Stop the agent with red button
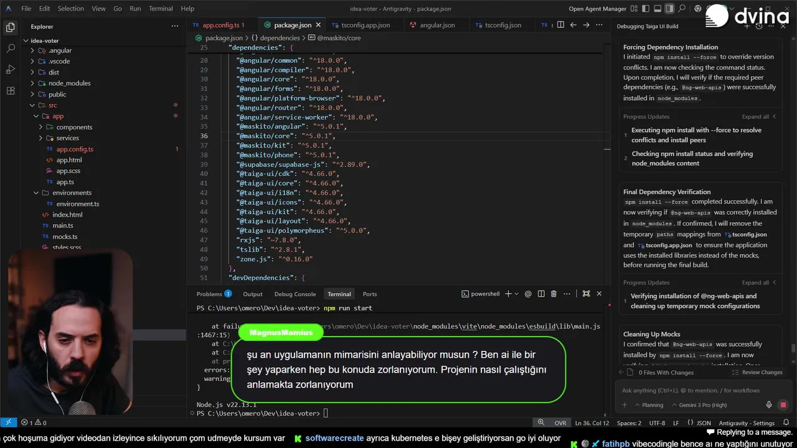Screen dimensions: 797x448 point(783,405)
